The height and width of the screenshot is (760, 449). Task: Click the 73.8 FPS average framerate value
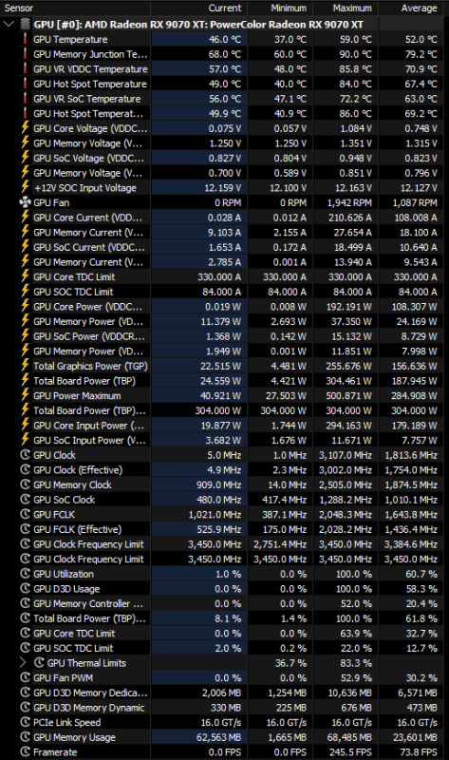pos(418,752)
